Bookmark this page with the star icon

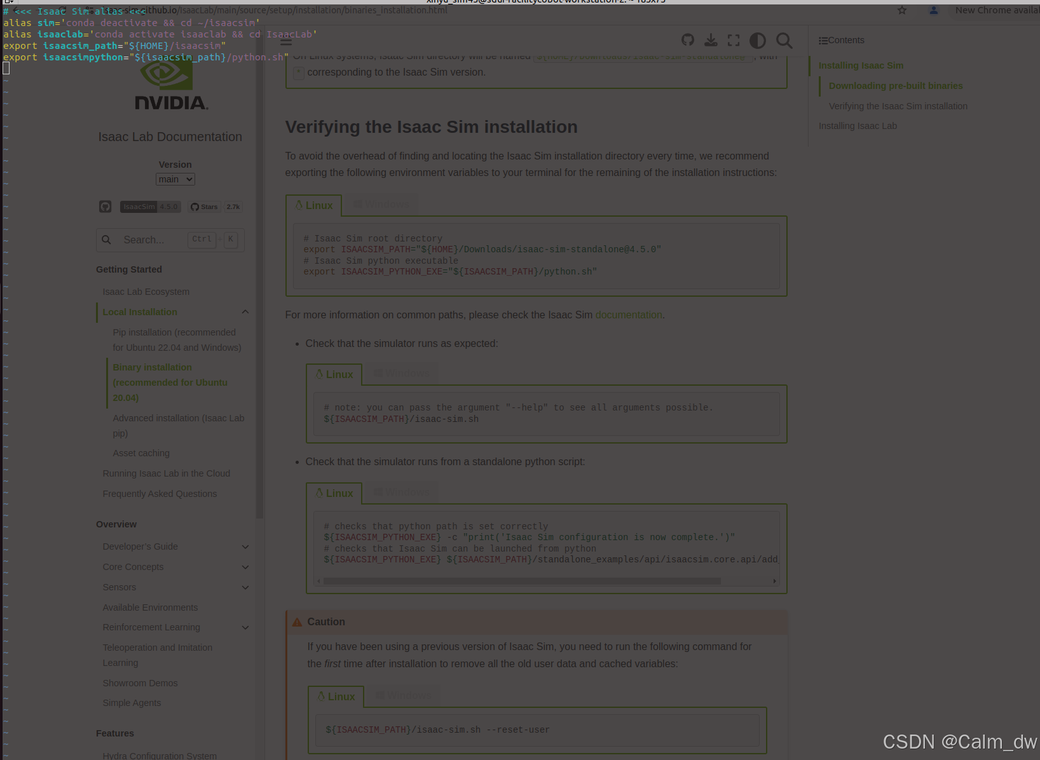pyautogui.click(x=902, y=10)
